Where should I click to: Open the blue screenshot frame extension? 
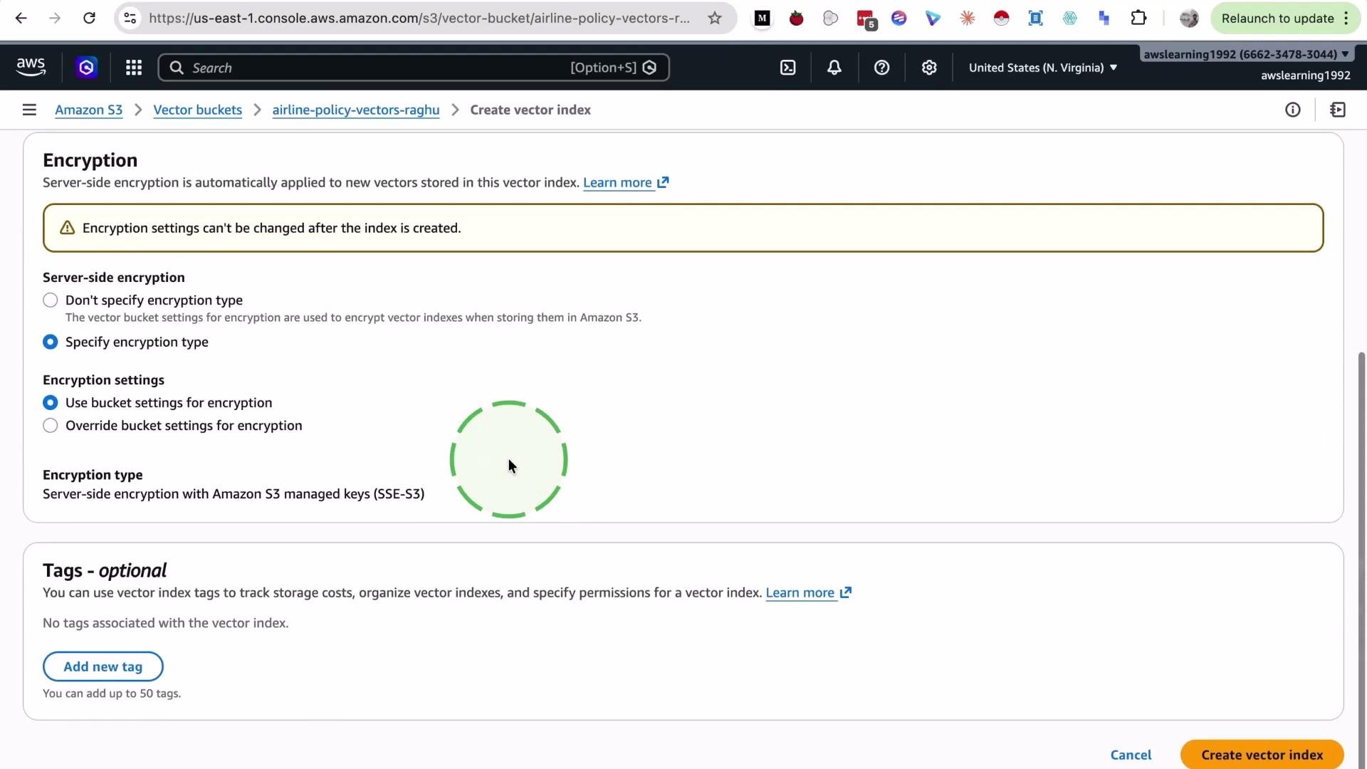[x=1036, y=19]
